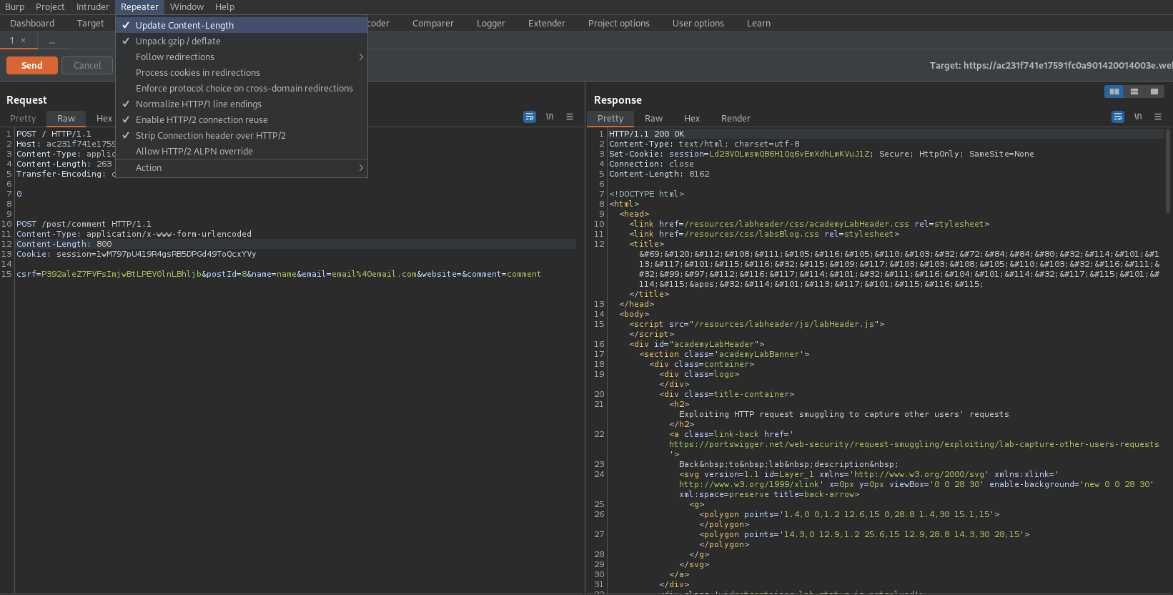This screenshot has height=595, width=1173.
Task: Switch Request view to Pretty
Action: pyautogui.click(x=23, y=119)
